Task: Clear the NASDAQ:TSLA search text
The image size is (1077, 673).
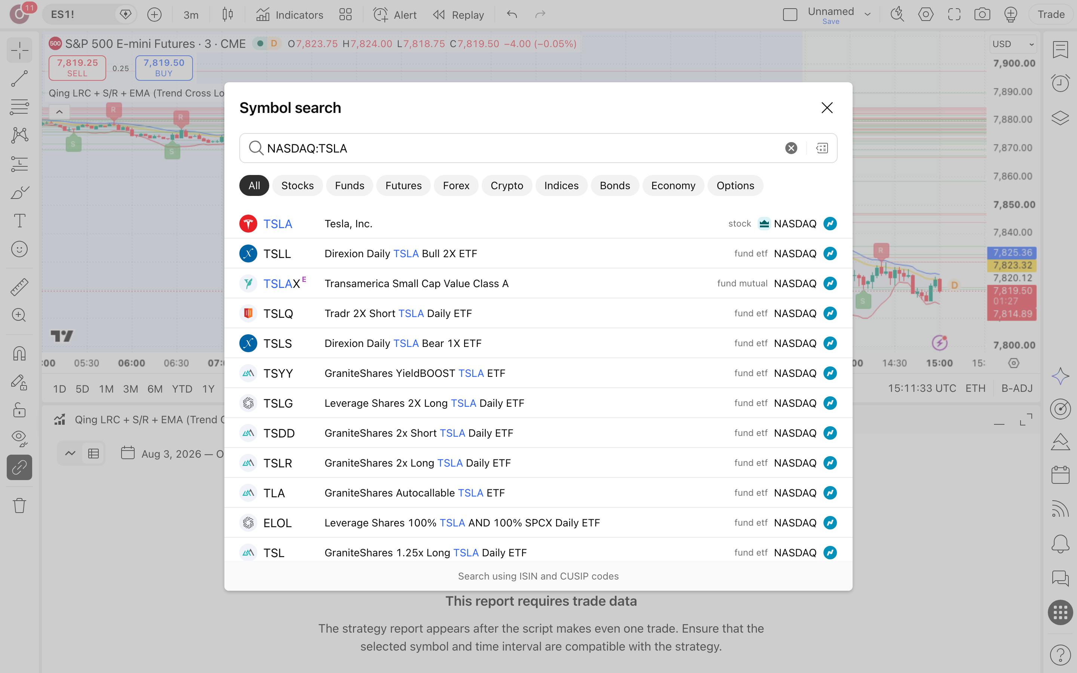Action: click(791, 148)
